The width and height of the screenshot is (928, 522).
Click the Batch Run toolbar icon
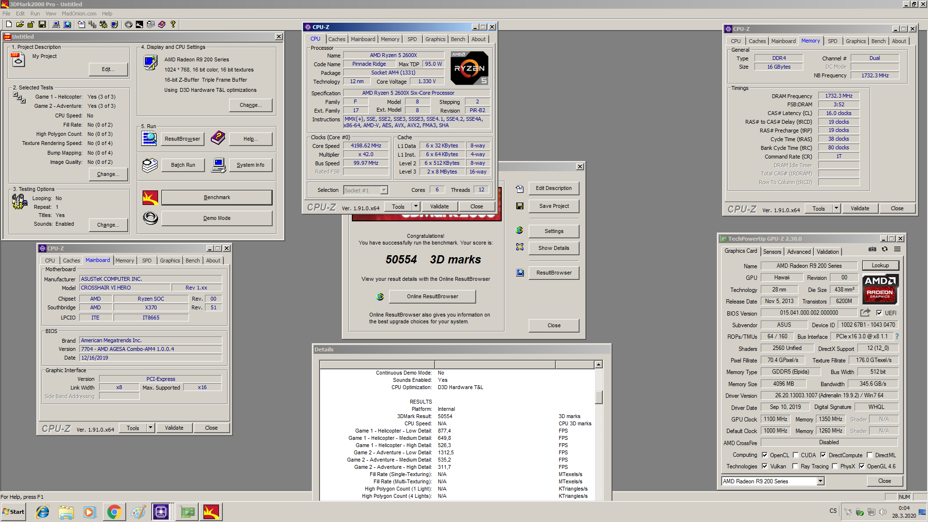pyautogui.click(x=151, y=24)
